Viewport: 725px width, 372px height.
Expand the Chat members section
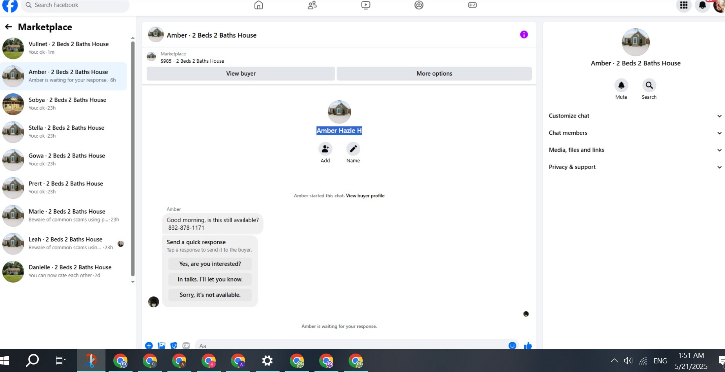click(635, 133)
